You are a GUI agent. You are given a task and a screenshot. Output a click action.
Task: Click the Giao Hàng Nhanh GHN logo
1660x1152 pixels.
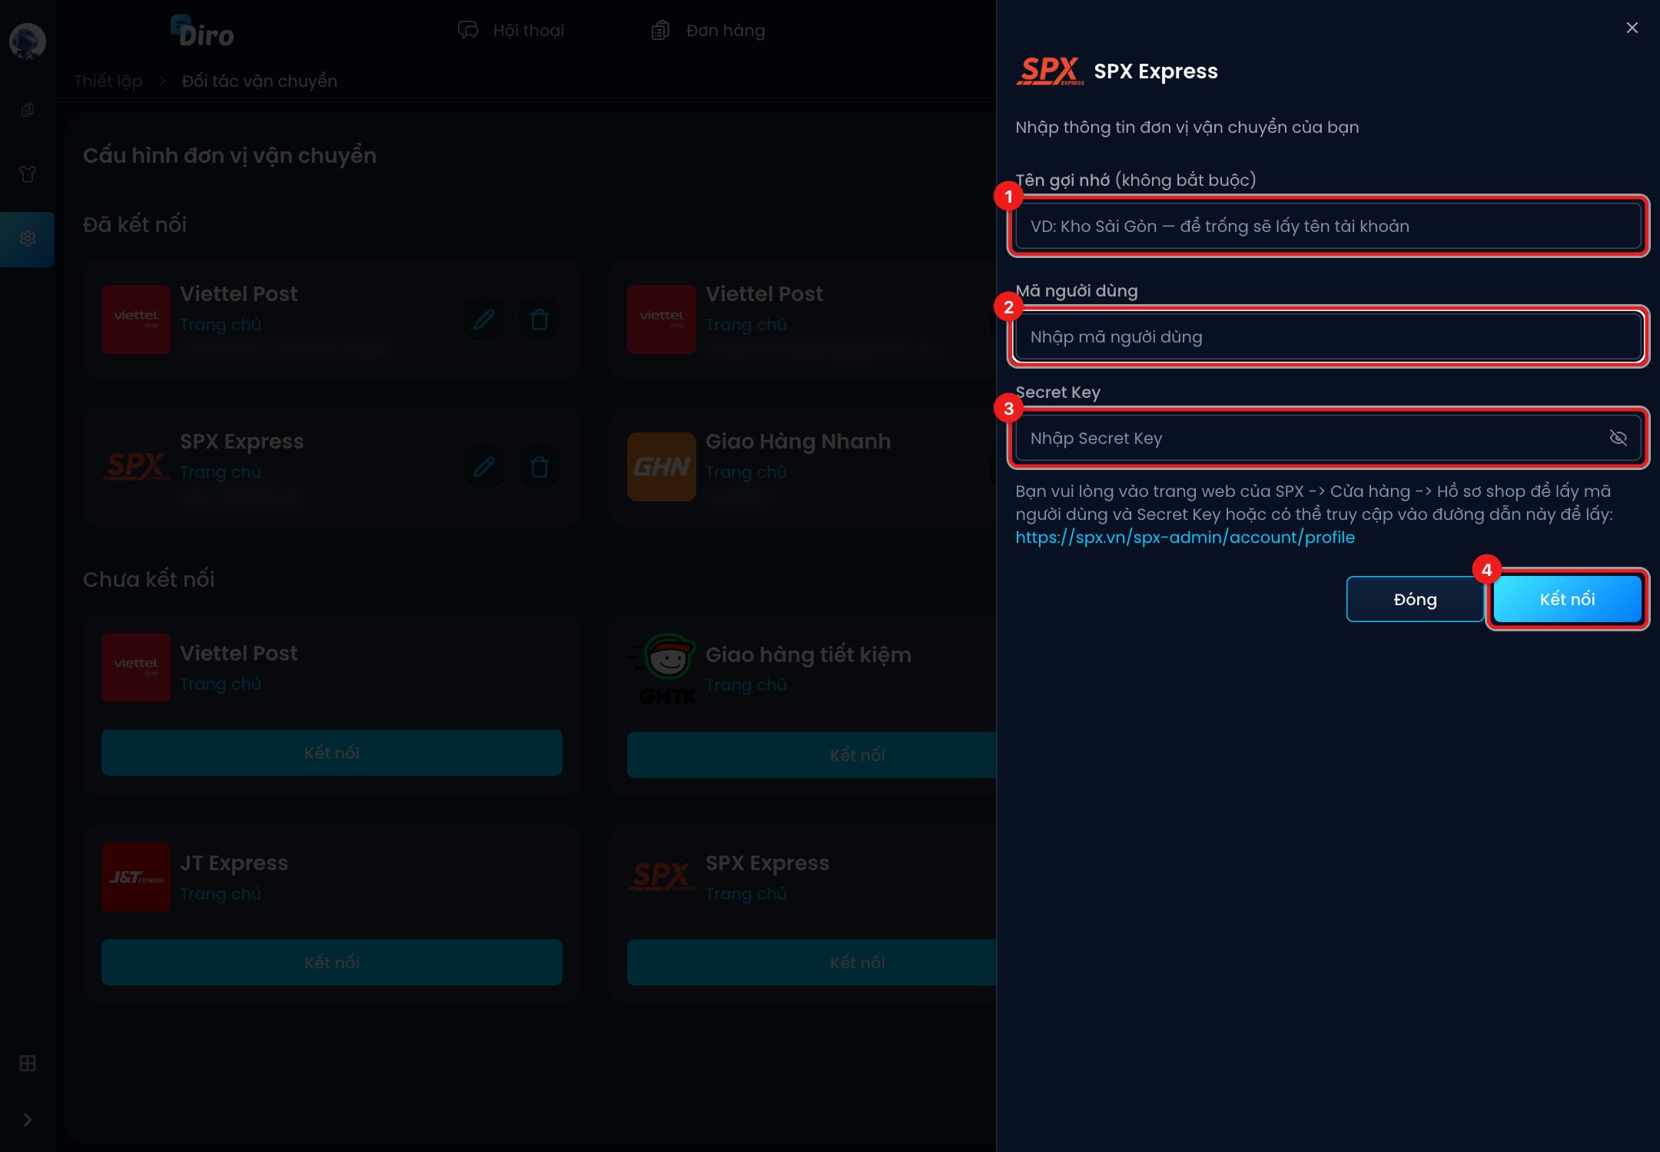click(662, 467)
